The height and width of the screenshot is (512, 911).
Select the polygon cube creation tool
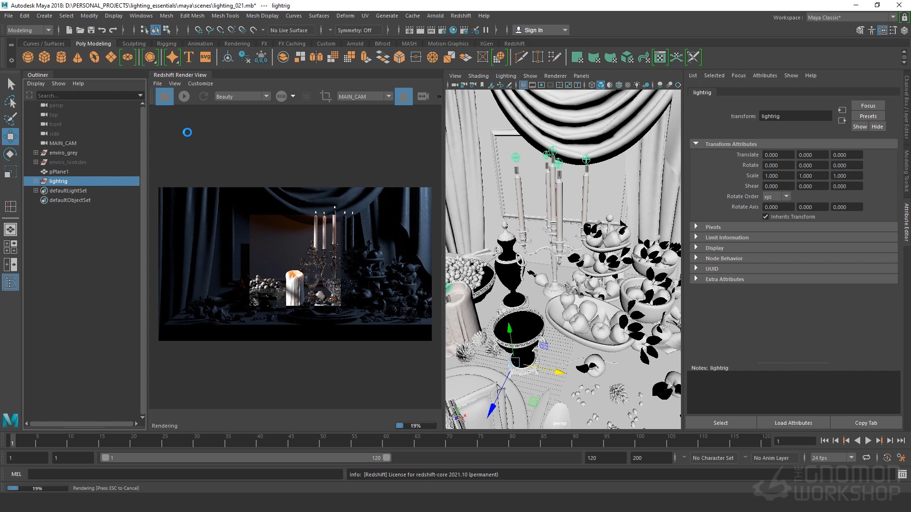point(44,57)
